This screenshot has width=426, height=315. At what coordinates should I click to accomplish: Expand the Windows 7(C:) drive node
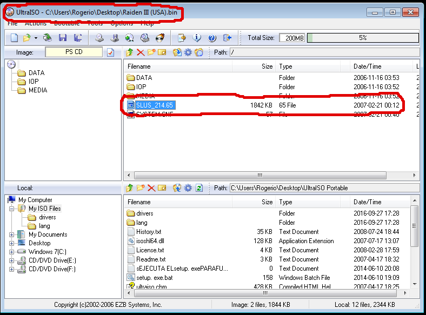pos(12,252)
